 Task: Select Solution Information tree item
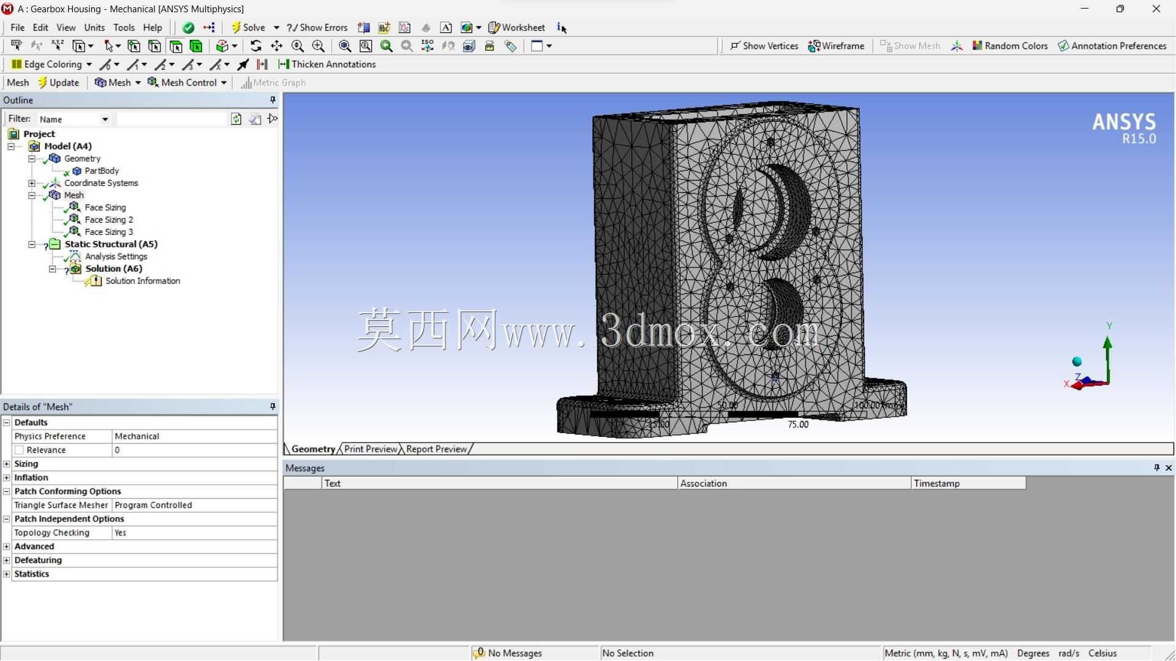point(143,281)
